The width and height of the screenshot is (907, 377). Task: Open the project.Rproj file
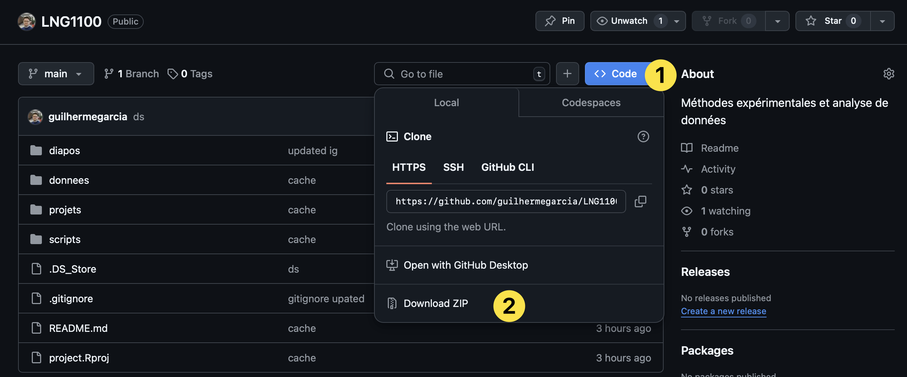click(x=79, y=358)
